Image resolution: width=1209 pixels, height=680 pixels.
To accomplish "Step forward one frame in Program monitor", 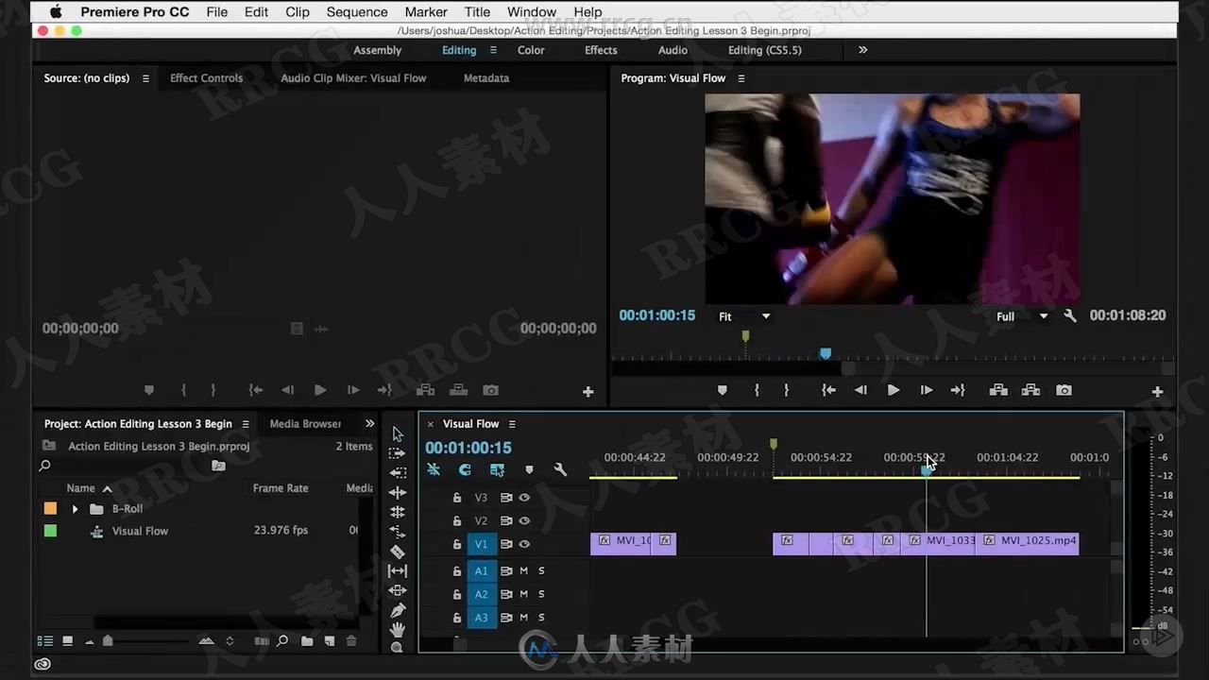I will (927, 390).
